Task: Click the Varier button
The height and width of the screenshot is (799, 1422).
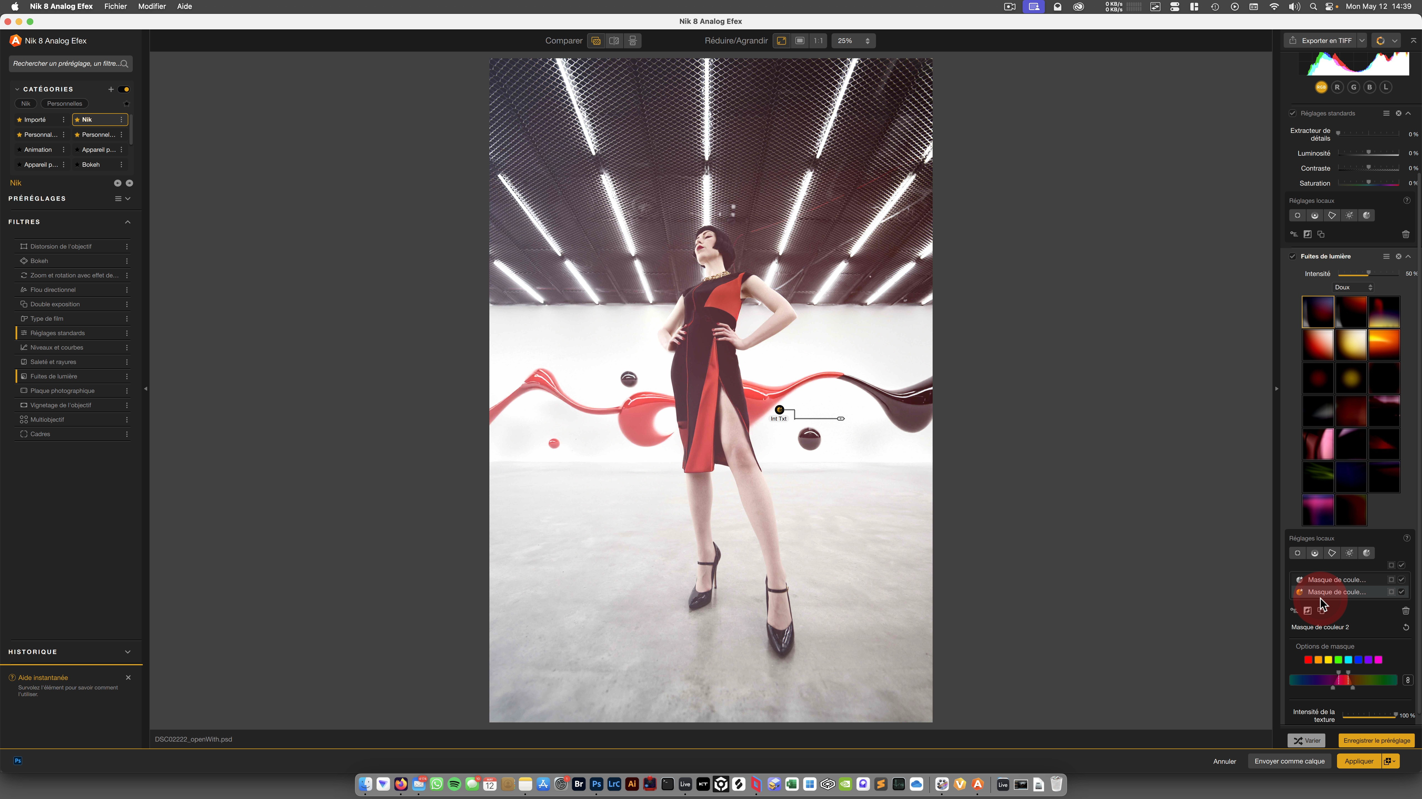Action: [1307, 740]
